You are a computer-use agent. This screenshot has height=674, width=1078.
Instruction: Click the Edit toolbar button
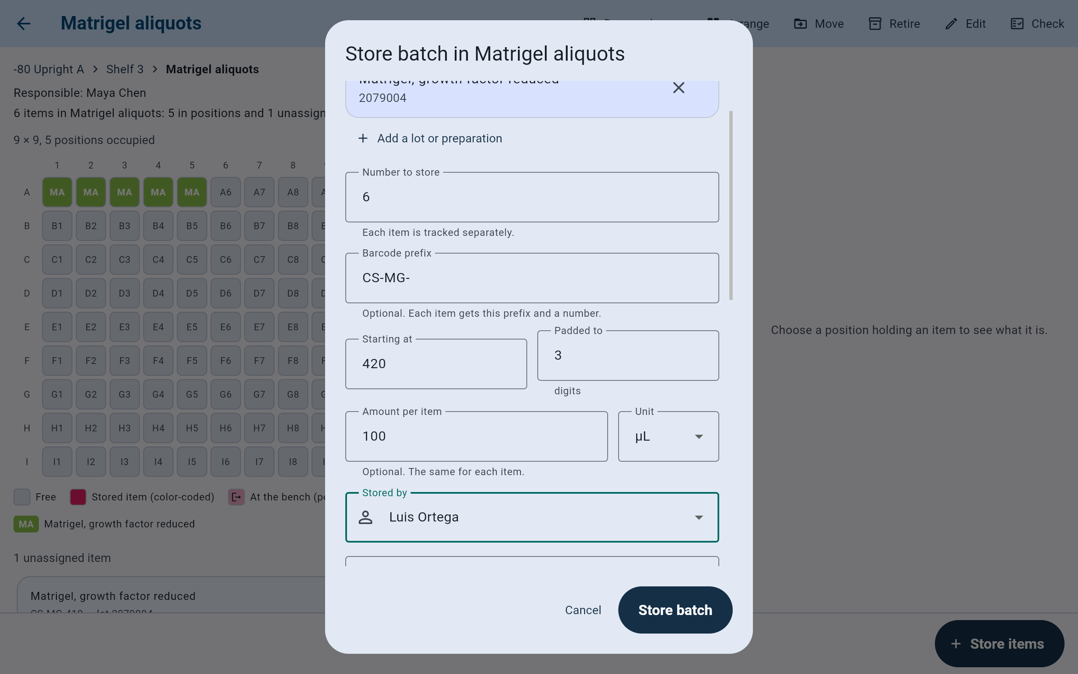[x=965, y=24]
